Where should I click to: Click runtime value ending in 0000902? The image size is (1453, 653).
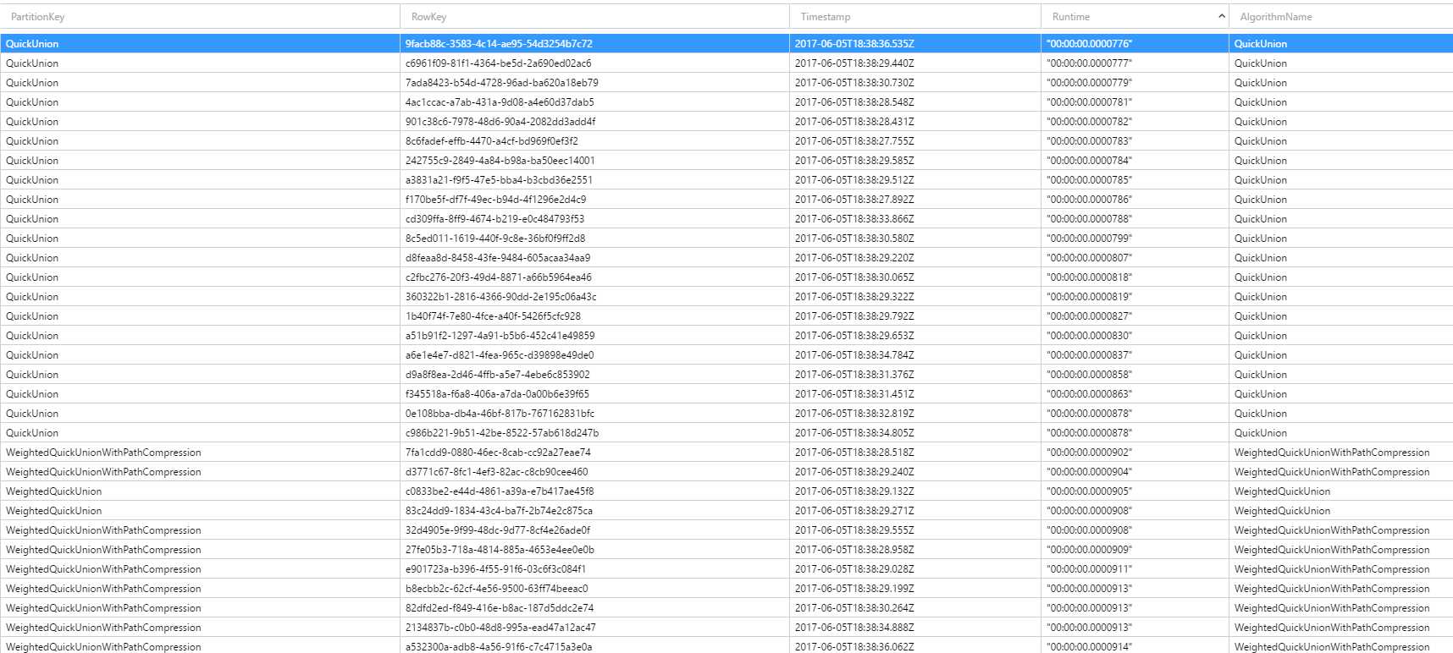point(1089,453)
